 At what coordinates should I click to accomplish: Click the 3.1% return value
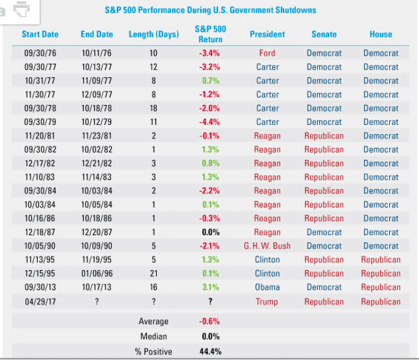pos(210,287)
